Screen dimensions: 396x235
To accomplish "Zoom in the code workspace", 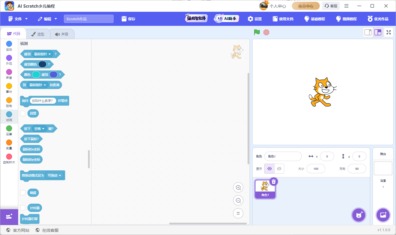I will (x=238, y=187).
